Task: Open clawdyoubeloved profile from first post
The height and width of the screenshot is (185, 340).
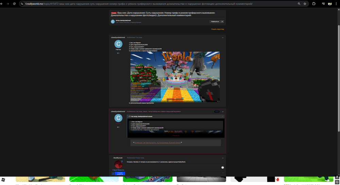Action: 118,37
